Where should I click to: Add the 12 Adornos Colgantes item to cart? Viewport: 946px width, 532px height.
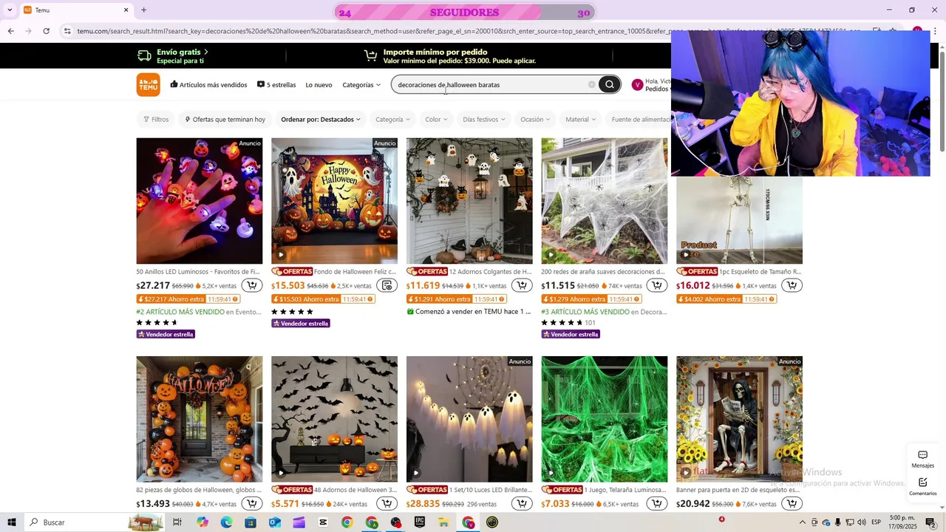click(x=522, y=285)
